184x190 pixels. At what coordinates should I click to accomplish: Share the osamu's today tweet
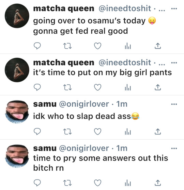click(x=158, y=46)
